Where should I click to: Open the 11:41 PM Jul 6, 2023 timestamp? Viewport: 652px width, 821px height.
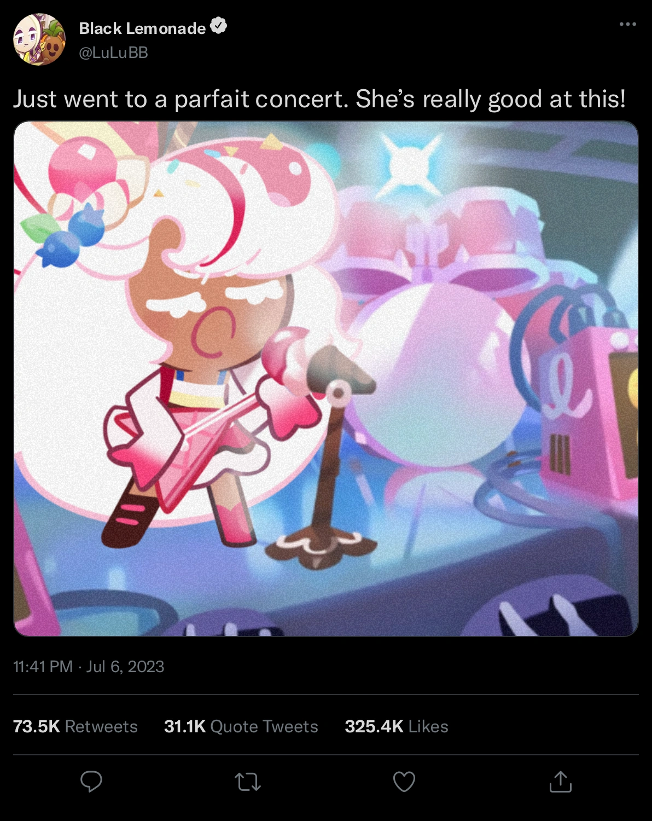(89, 666)
